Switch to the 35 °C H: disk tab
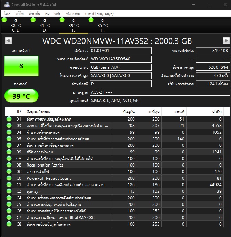 click(x=103, y=26)
